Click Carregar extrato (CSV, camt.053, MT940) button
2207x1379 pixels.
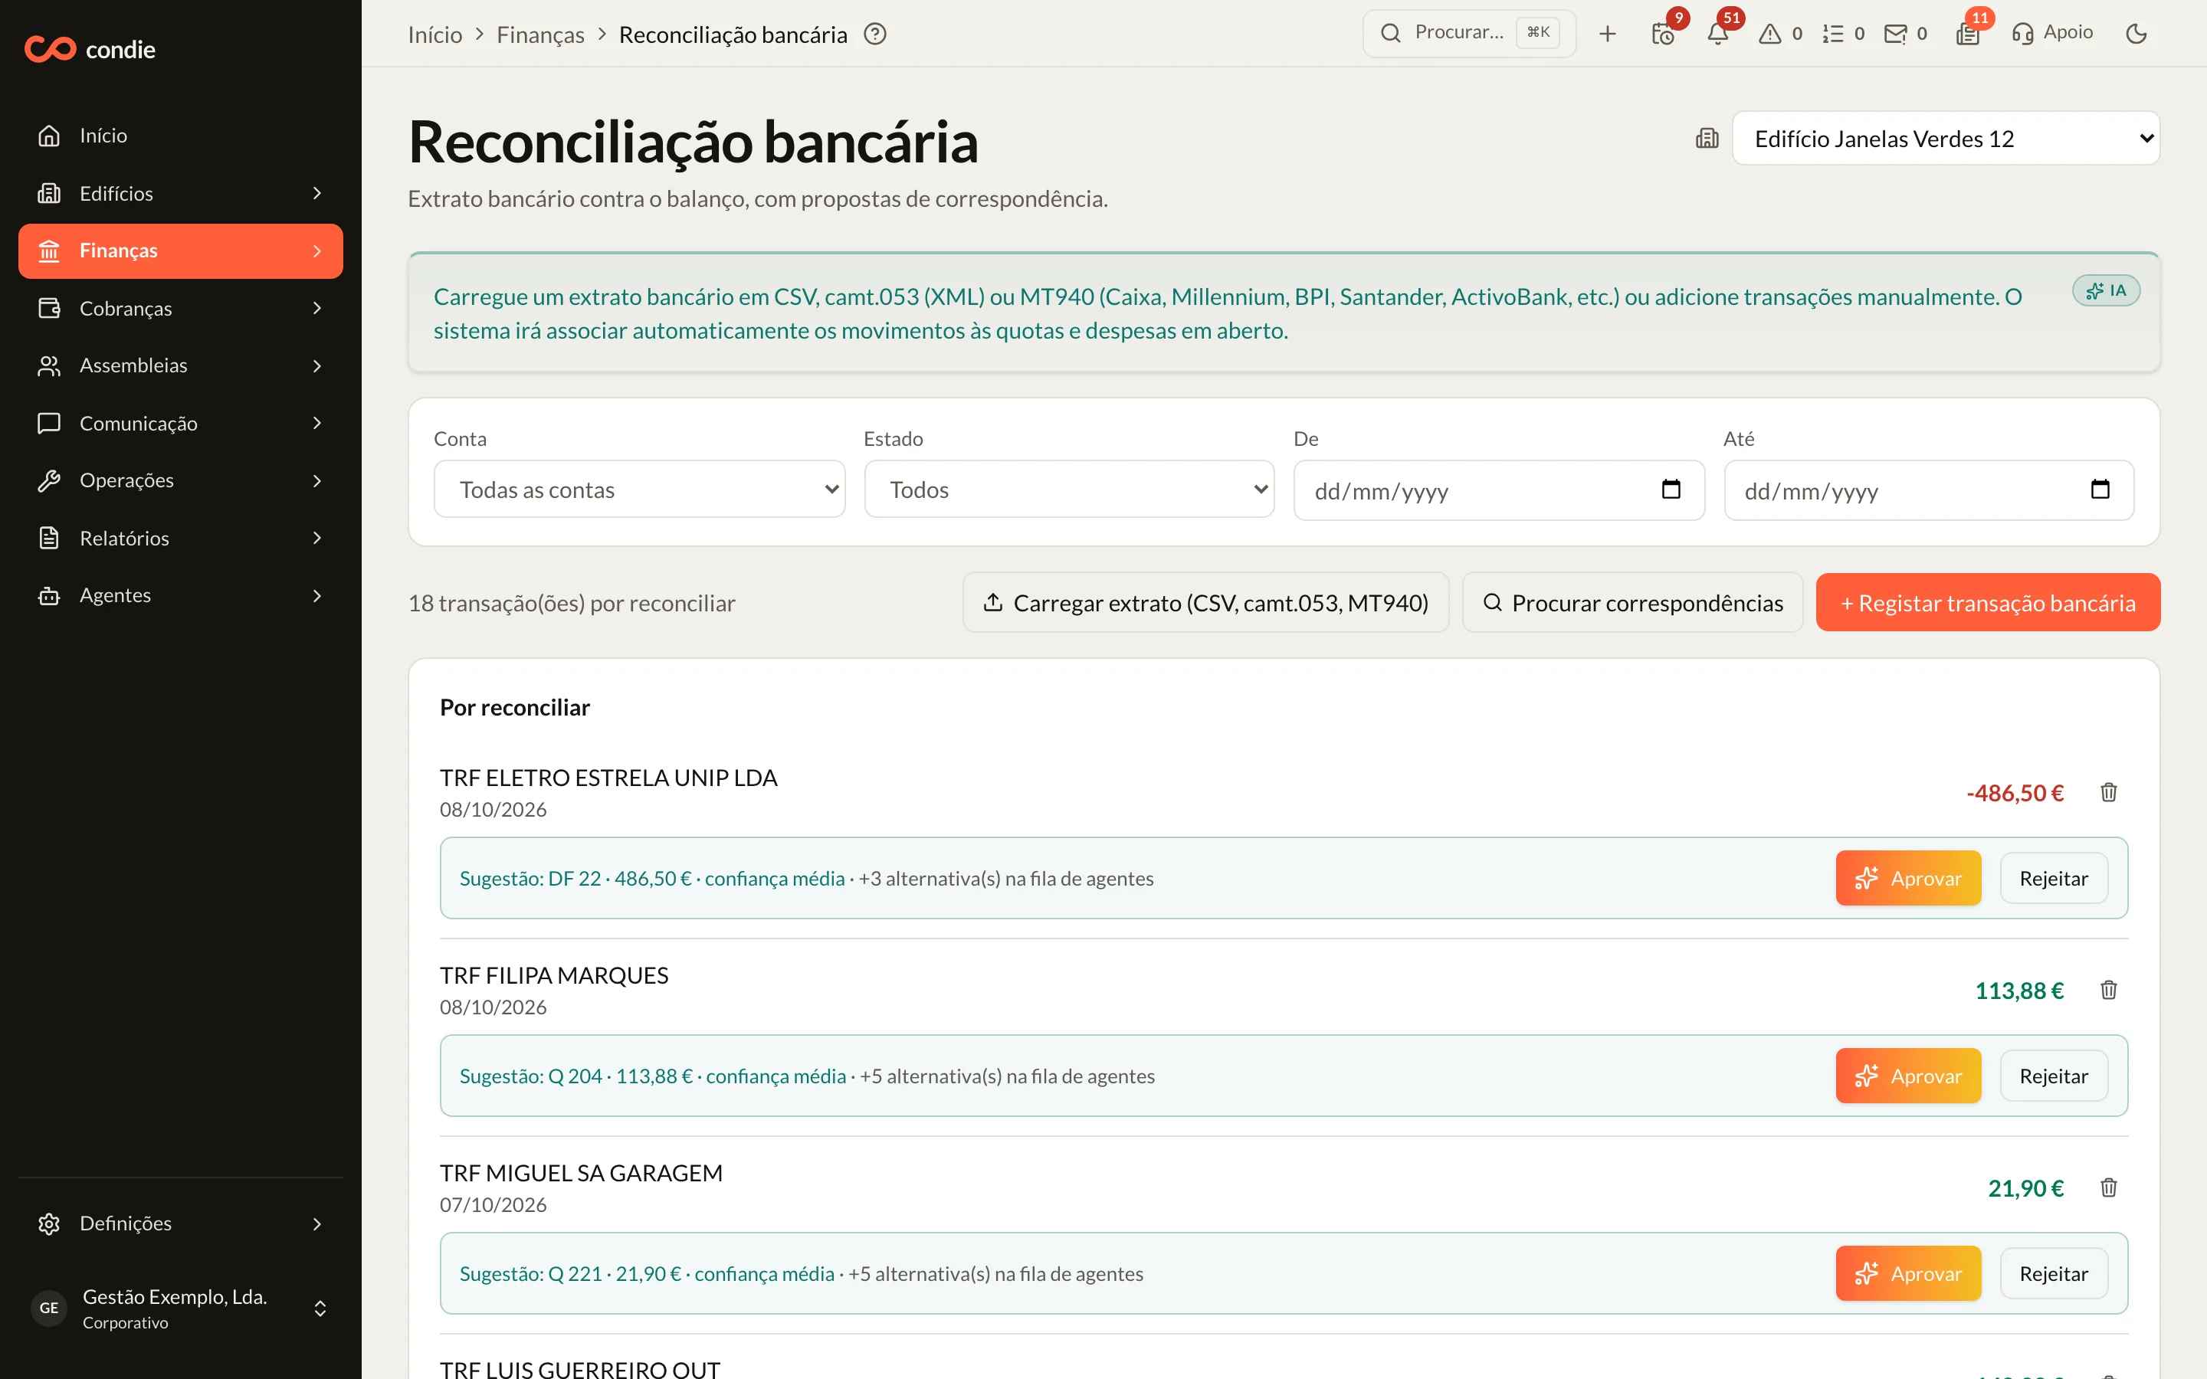[x=1205, y=603]
